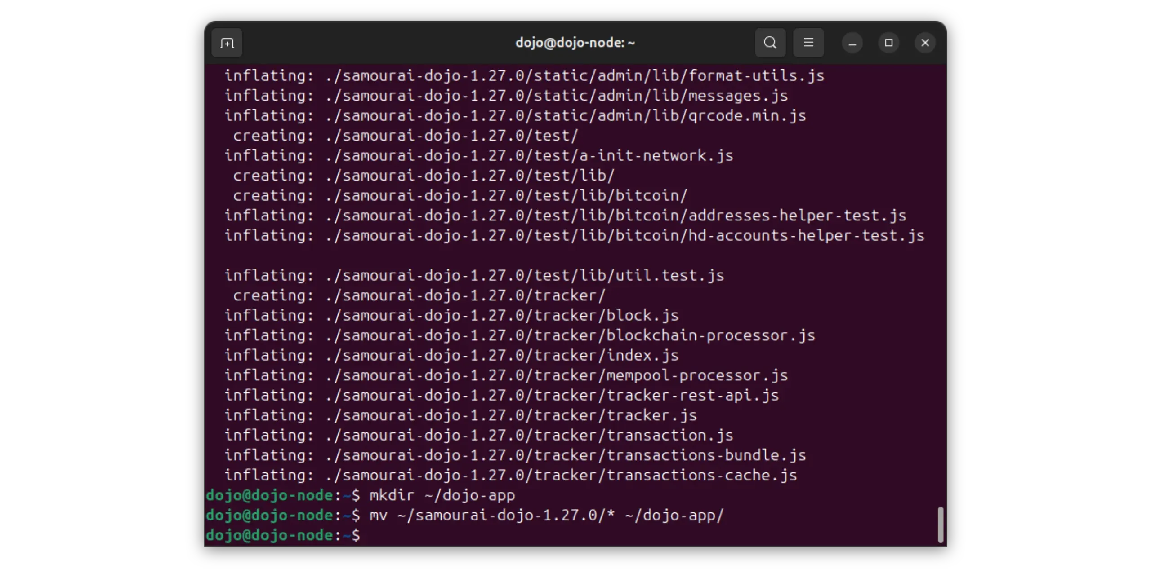Click the blockchain-processor.js file path
The width and height of the screenshot is (1151, 573).
(x=570, y=335)
